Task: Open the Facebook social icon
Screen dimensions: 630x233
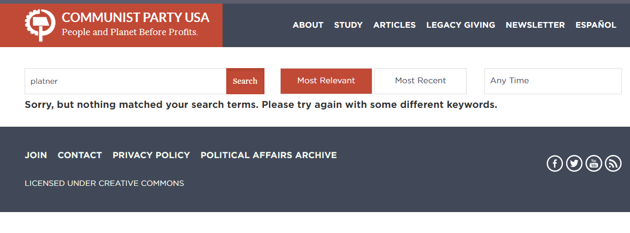Action: point(555,163)
